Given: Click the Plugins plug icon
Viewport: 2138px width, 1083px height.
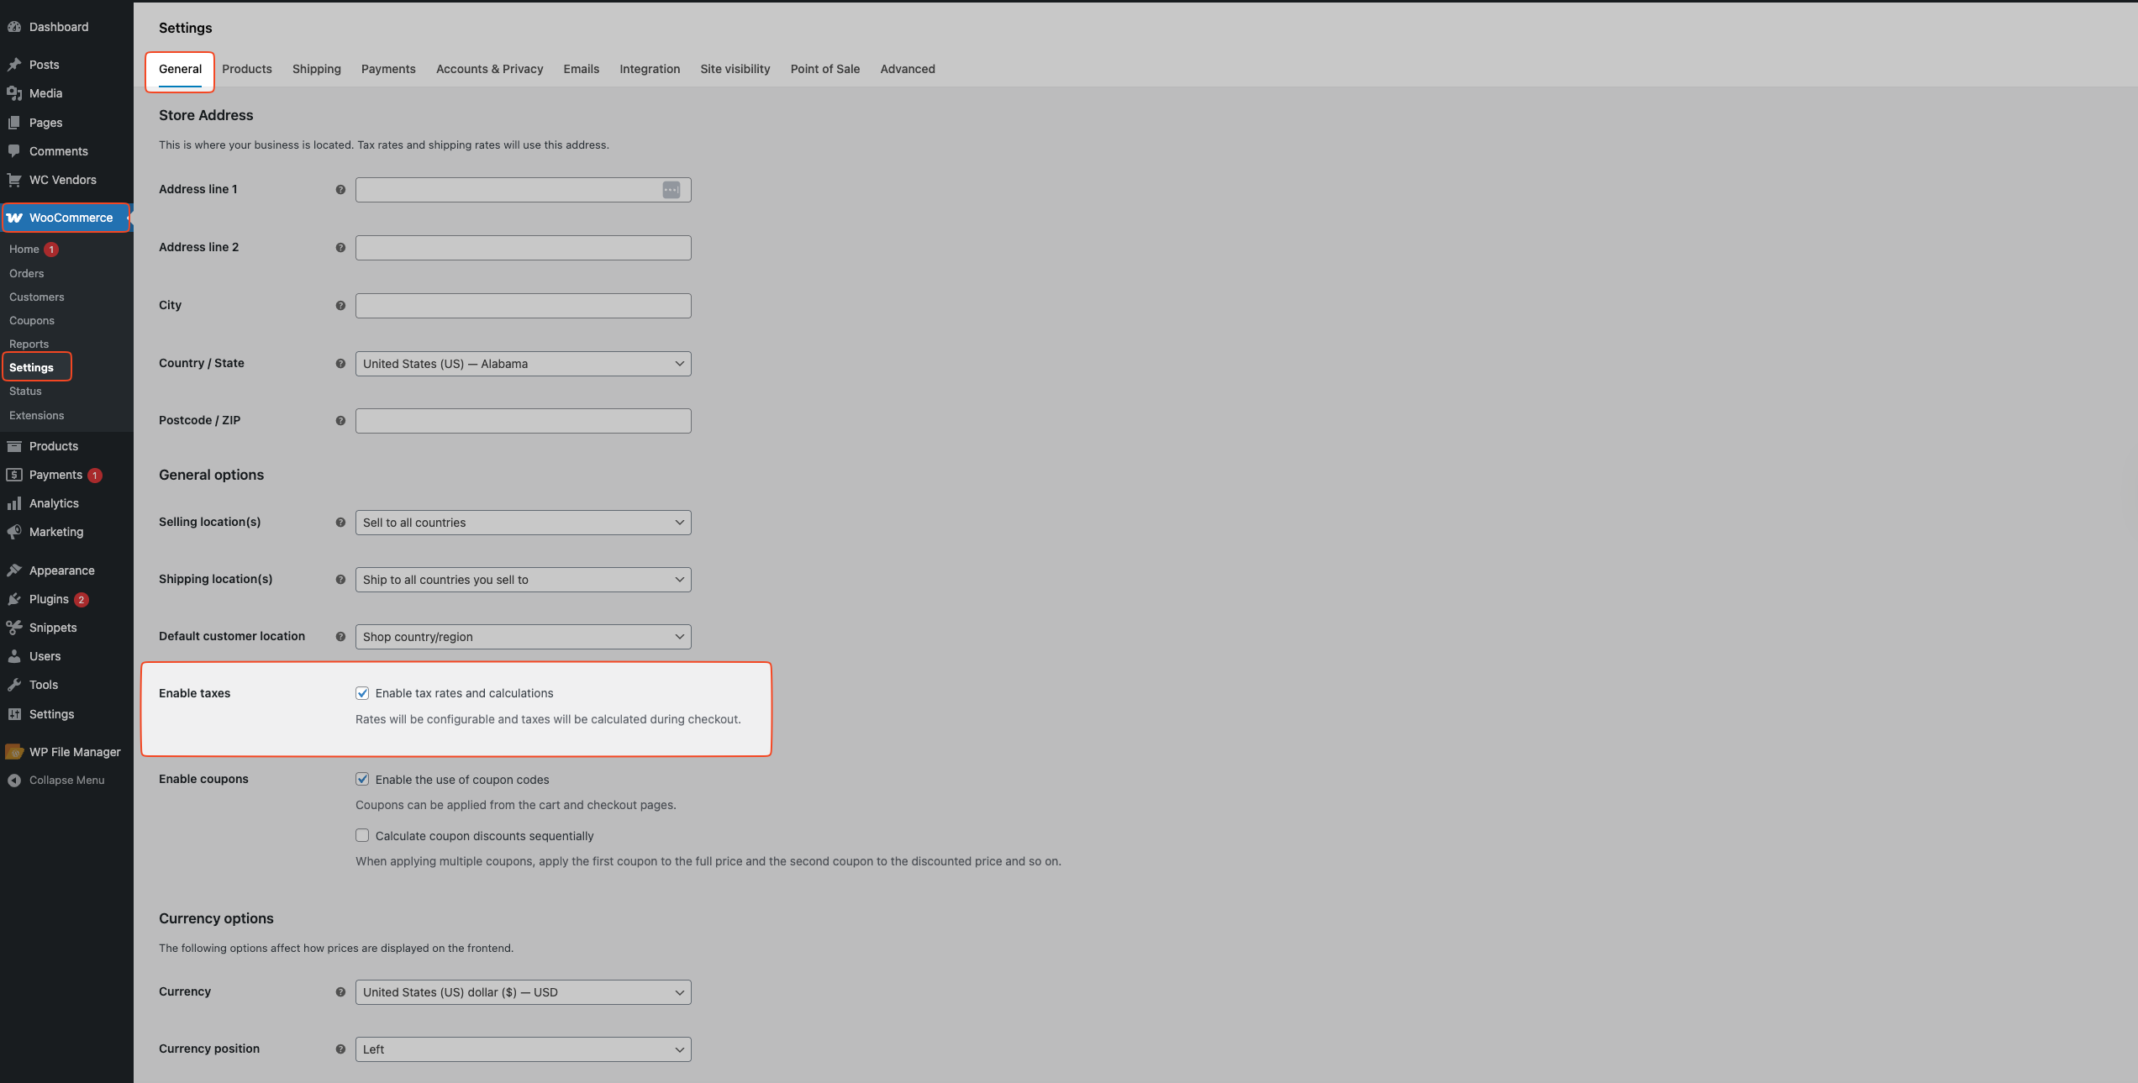Looking at the screenshot, I should coord(14,599).
